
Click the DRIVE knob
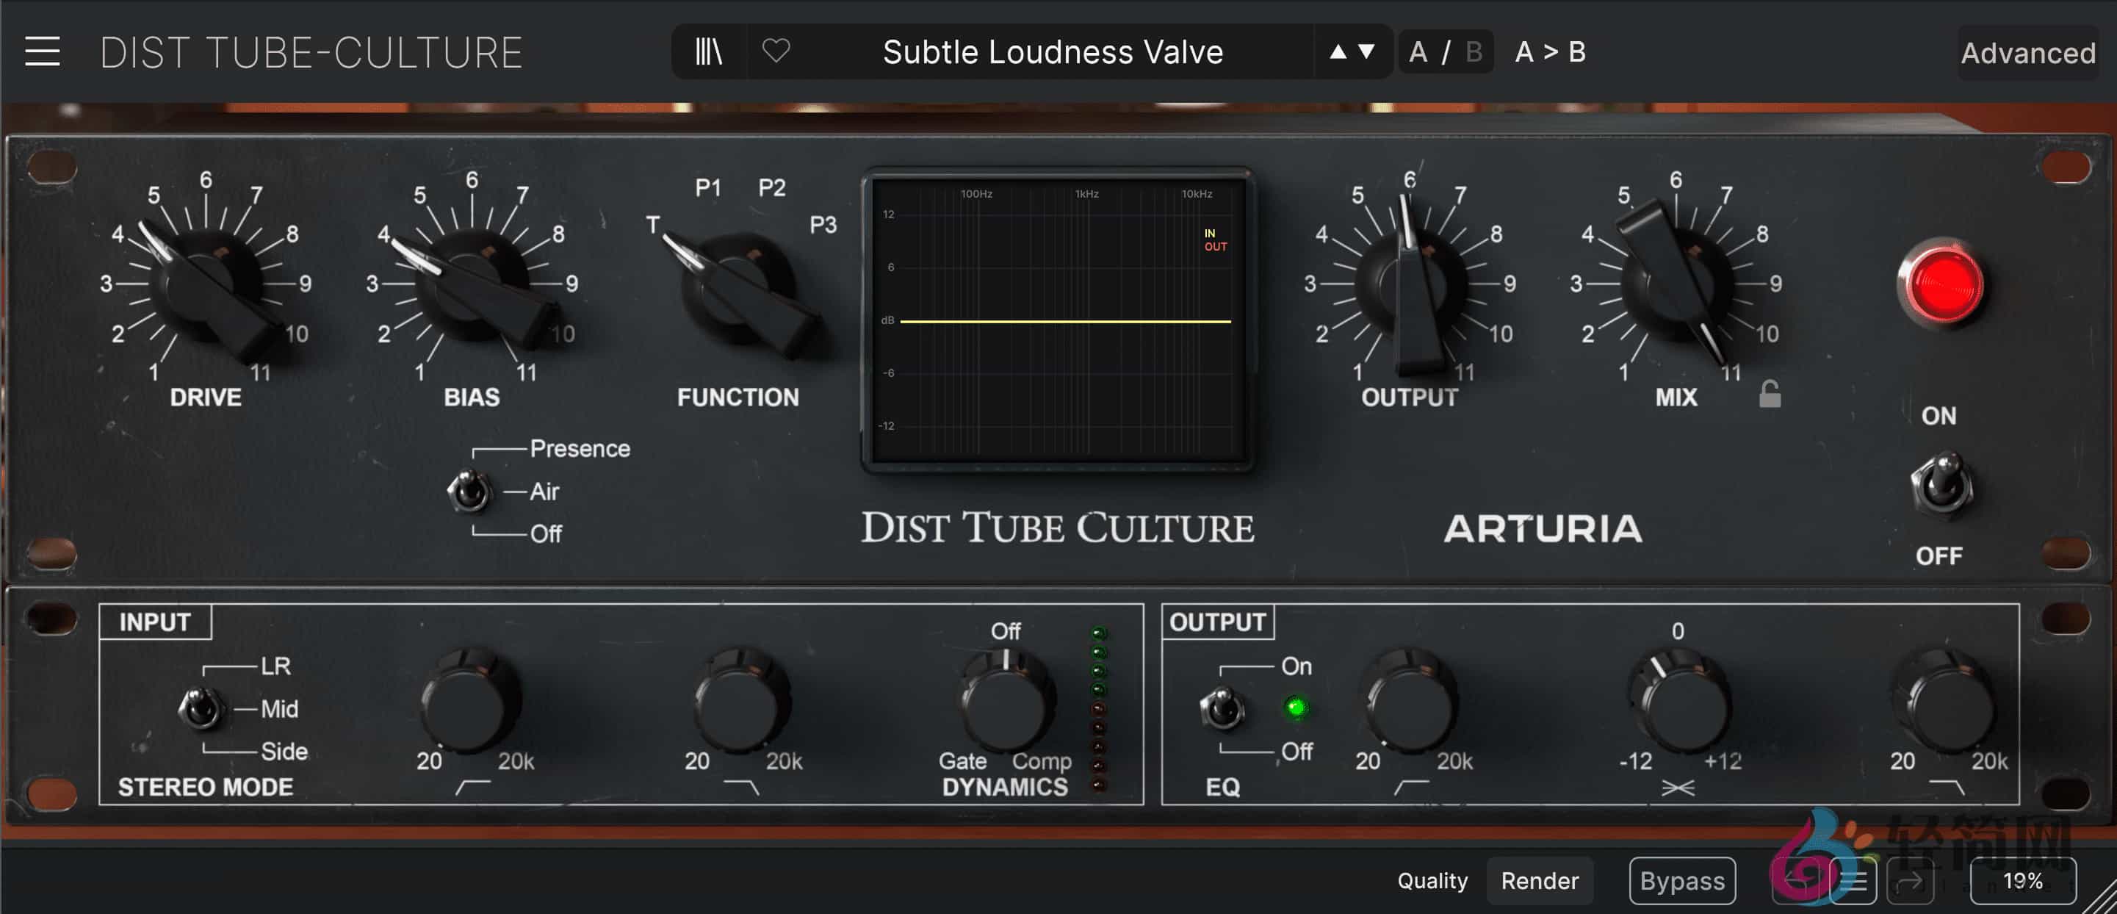(206, 284)
